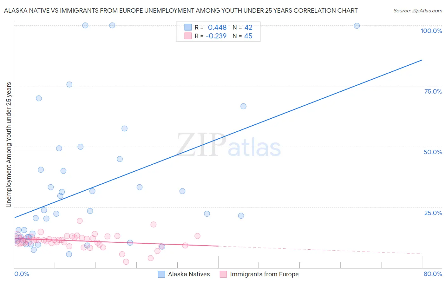Select the Immigrants from Europe legend label
The height and width of the screenshot is (283, 446).
coord(264,274)
